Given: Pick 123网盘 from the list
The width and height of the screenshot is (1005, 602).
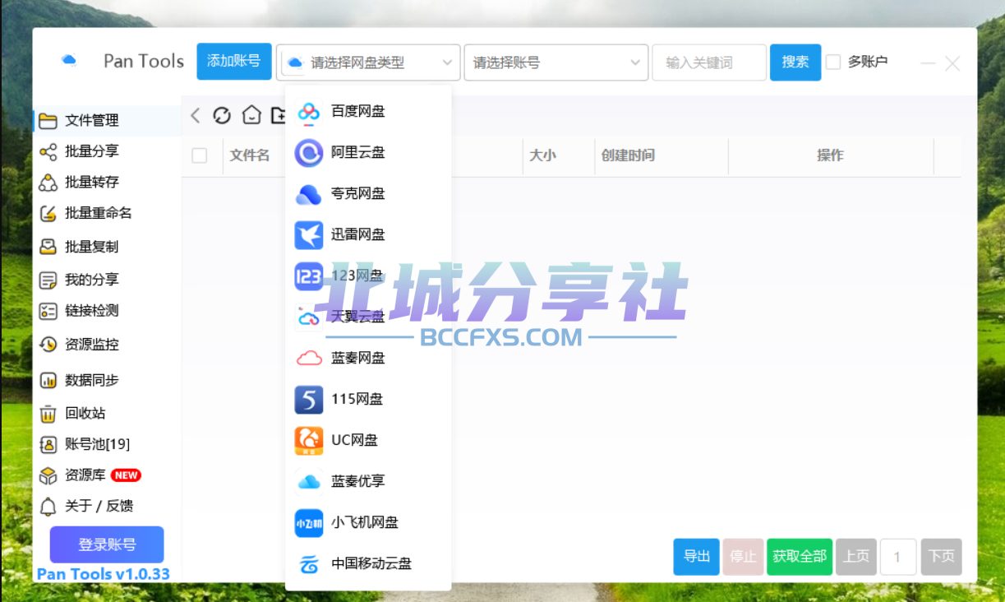Looking at the screenshot, I should click(368, 276).
